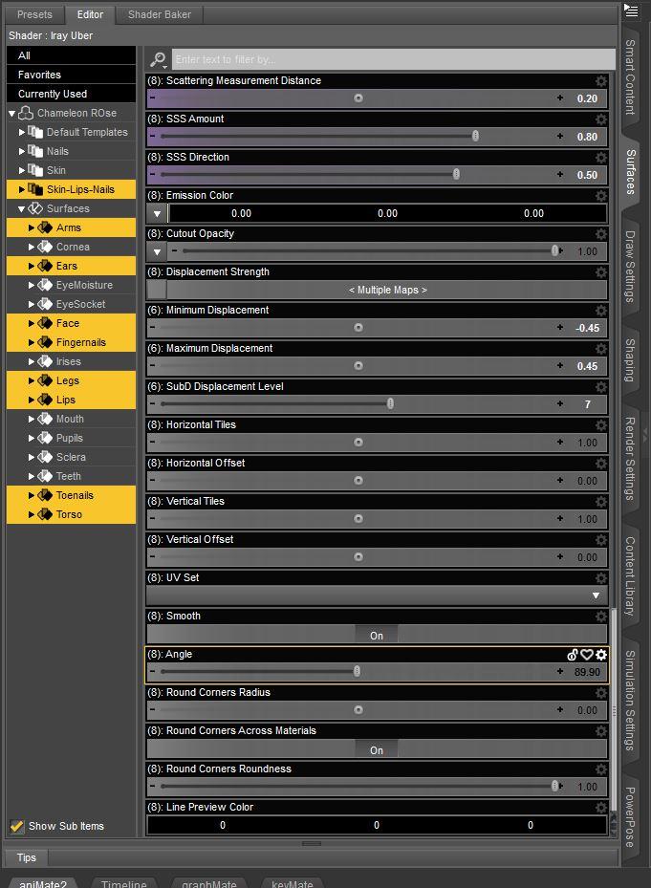Open the Render Settings side tab
Viewport: 651px width, 888px height.
click(630, 459)
